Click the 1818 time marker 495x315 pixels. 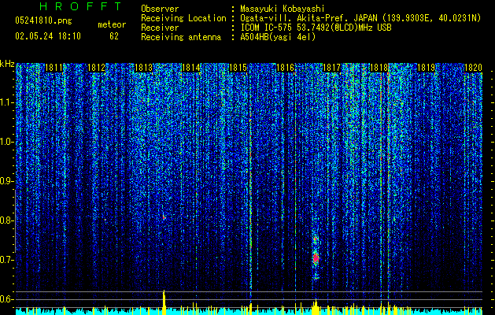point(379,68)
